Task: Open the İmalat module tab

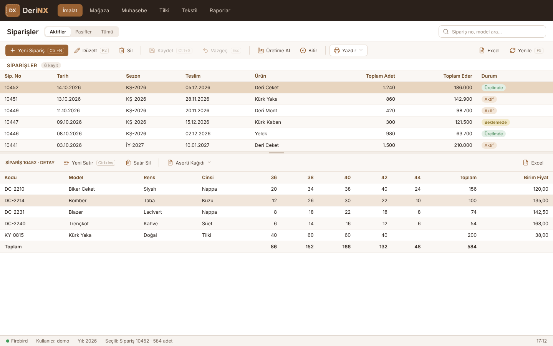Action: click(70, 10)
